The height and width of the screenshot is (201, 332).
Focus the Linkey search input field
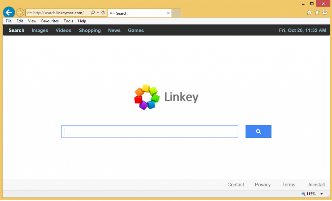tap(150, 132)
